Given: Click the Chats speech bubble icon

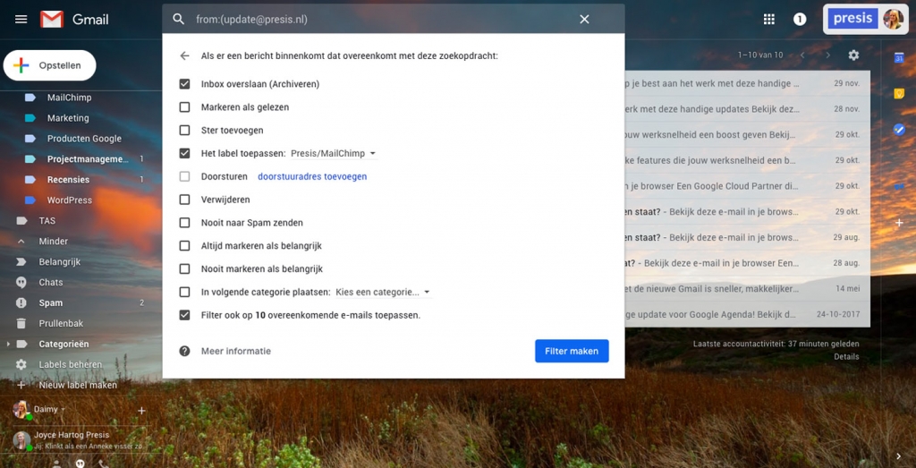Looking at the screenshot, I should (x=21, y=282).
